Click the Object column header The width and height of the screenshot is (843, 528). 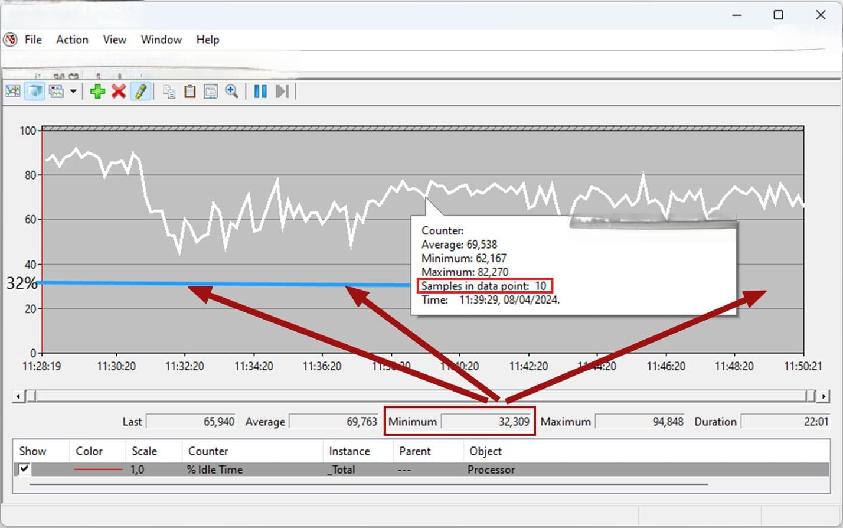486,451
